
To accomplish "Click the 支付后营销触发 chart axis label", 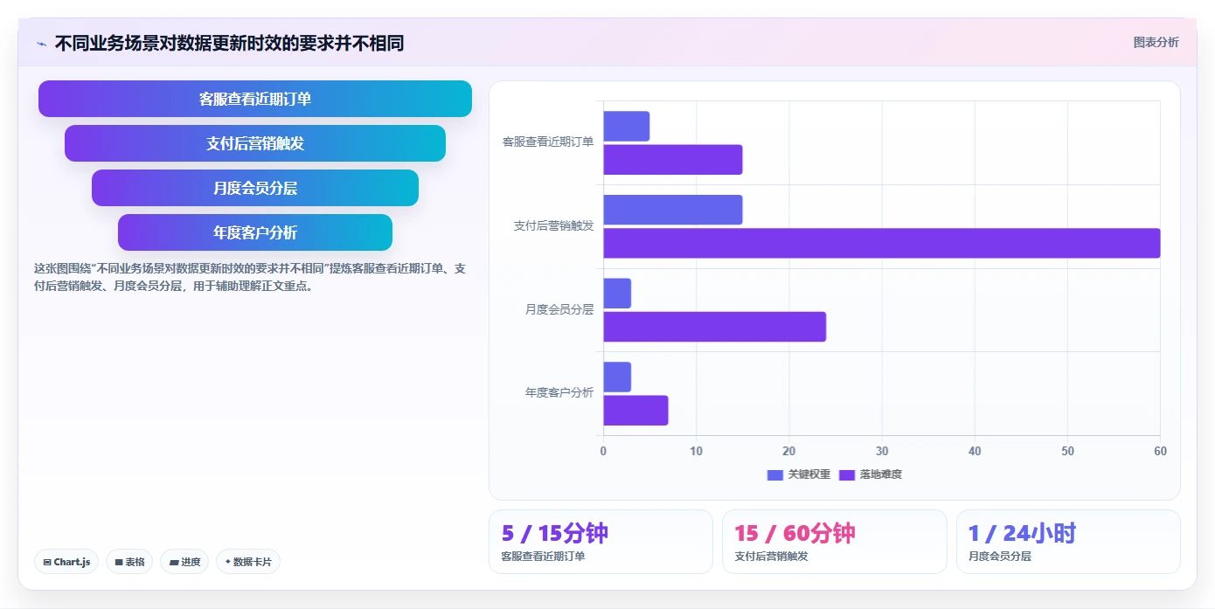I will point(553,225).
